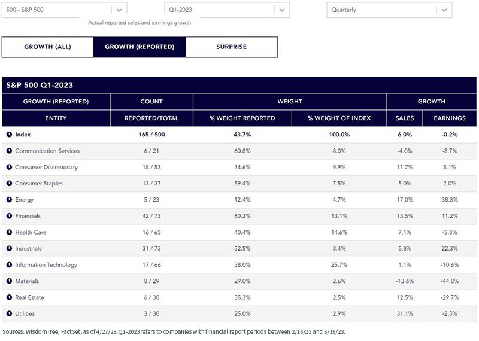This screenshot has width=479, height=341.
Task: Click the Sales column header
Action: (x=405, y=118)
